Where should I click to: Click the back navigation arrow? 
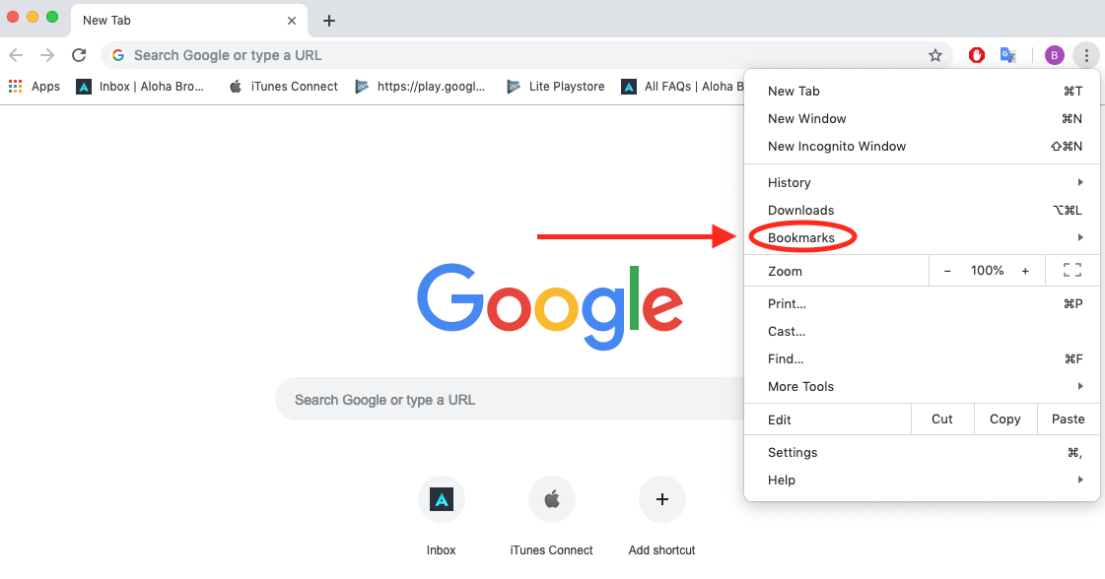pos(16,55)
